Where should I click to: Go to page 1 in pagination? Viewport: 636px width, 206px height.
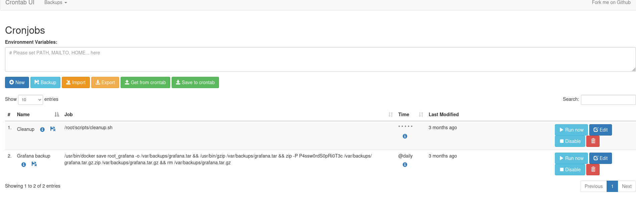click(612, 186)
